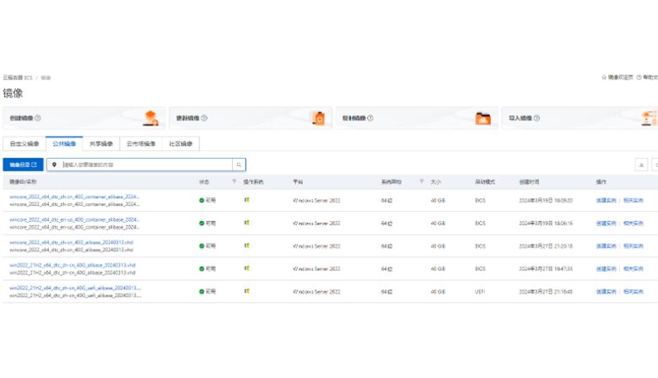Open help tooltip beside 复制镜像
This screenshot has width=658, height=378.
point(370,118)
